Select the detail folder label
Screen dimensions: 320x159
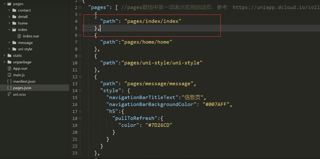click(23, 17)
